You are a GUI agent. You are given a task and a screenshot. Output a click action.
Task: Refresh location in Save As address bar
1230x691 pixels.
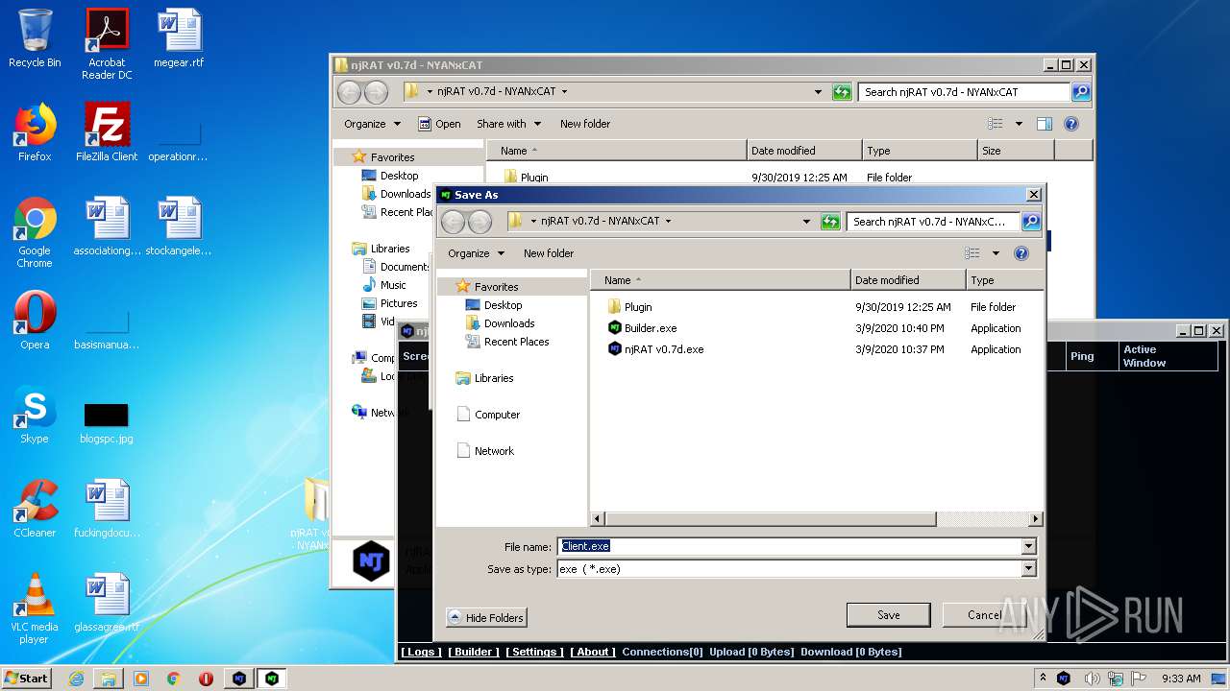point(831,222)
